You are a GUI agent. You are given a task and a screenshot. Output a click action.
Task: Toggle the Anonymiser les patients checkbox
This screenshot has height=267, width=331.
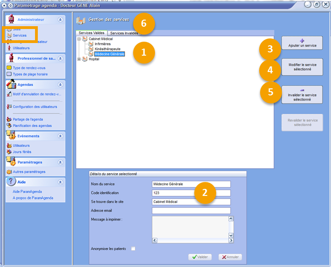click(133, 249)
